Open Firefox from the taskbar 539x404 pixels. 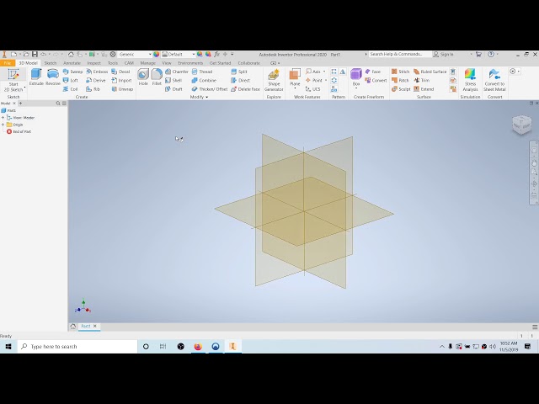pos(198,347)
